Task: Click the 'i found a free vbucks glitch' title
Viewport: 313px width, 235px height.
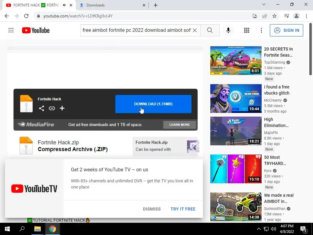Action: pyautogui.click(x=277, y=90)
